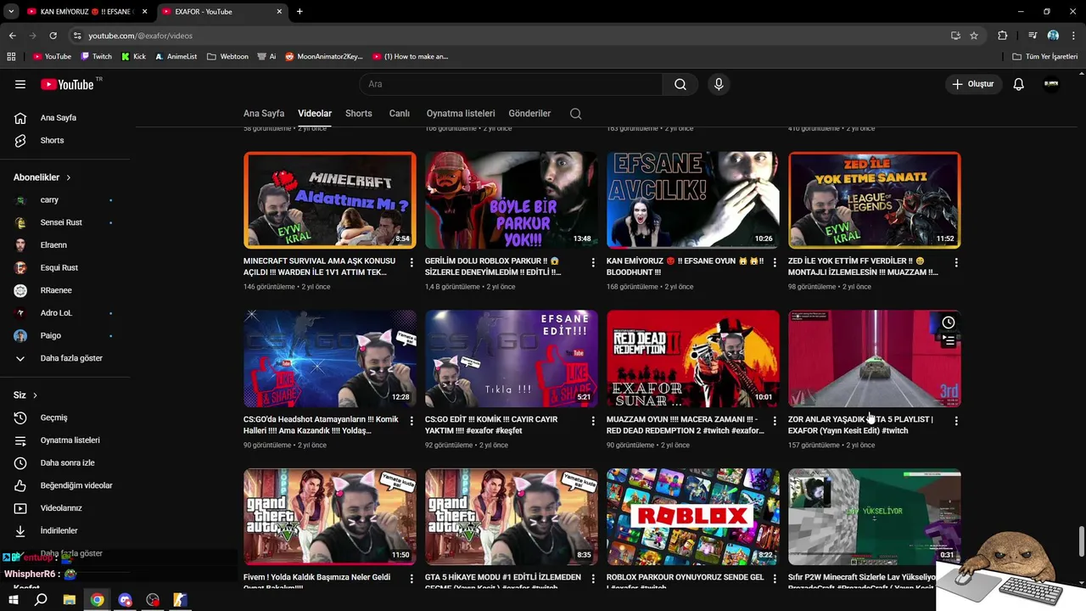Open options for CS:GO EDİT video
1086x611 pixels.
pos(593,421)
